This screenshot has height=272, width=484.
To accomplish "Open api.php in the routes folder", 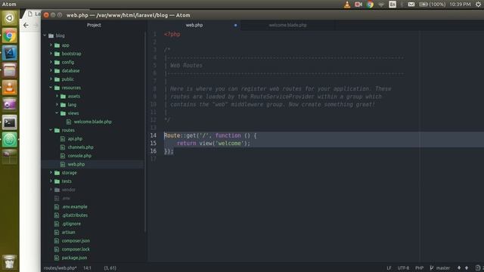I will coord(75,139).
